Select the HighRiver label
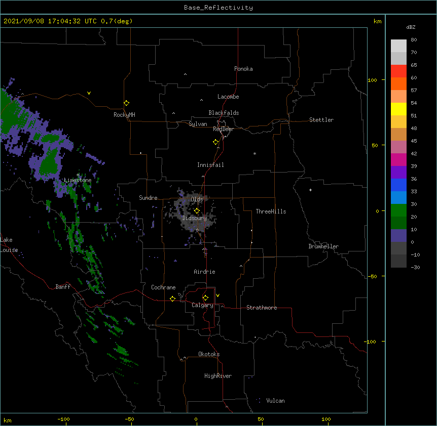Image resolution: width=437 pixels, height=426 pixels. [218, 376]
